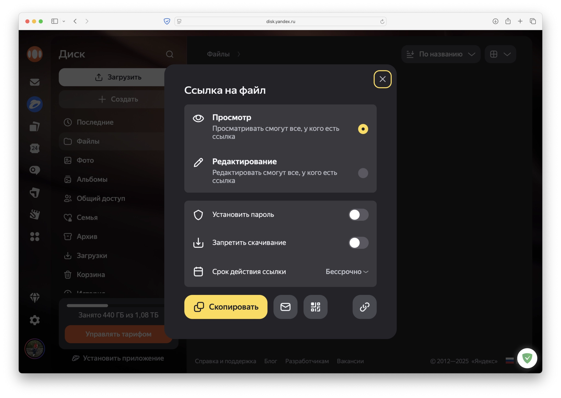Show QR code for the link
Image resolution: width=561 pixels, height=398 pixels.
click(315, 307)
